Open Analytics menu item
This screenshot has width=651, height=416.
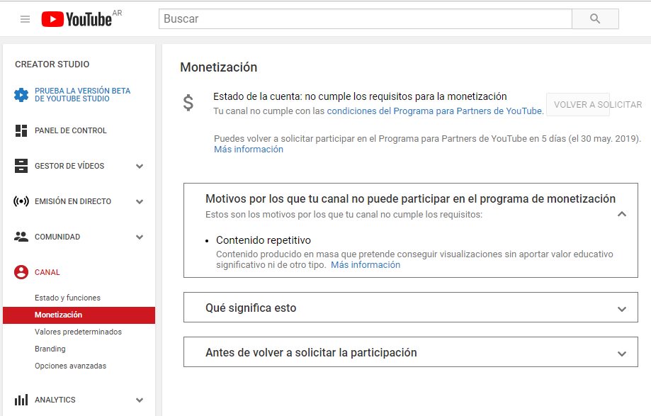55,400
